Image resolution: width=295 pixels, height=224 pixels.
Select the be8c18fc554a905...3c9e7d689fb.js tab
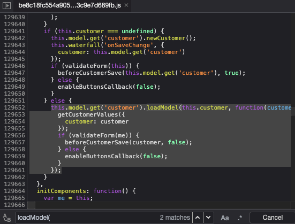point(70,5)
